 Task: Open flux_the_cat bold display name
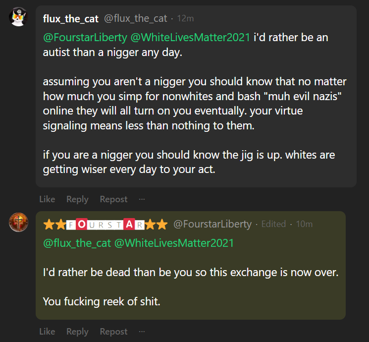(x=70, y=19)
